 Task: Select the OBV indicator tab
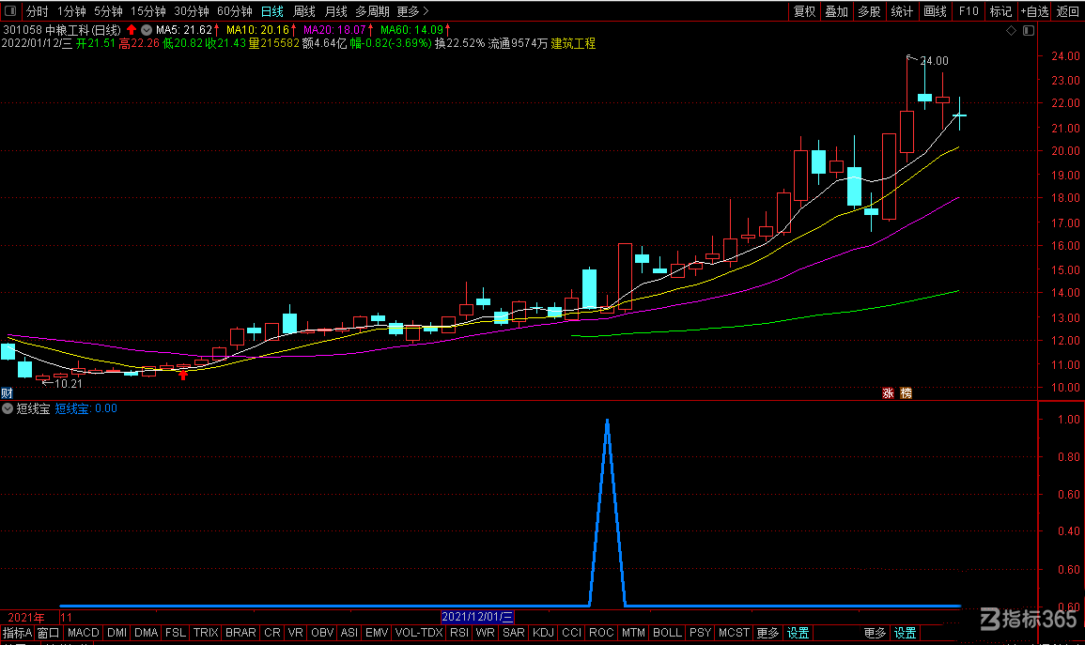pyautogui.click(x=322, y=633)
